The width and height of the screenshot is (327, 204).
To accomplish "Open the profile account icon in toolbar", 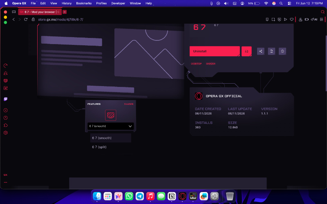I will [x=300, y=19].
